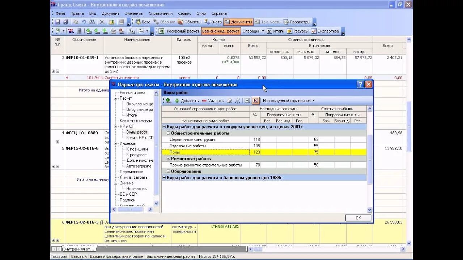
Task: Select ОС и ССР tree item
Action: pyautogui.click(x=128, y=194)
